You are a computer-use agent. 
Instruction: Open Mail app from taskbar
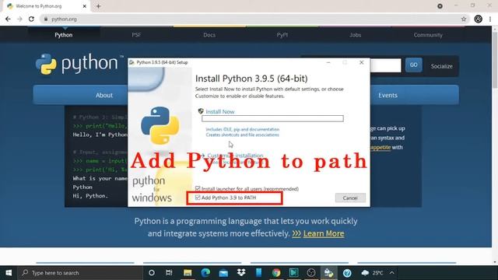point(223,273)
